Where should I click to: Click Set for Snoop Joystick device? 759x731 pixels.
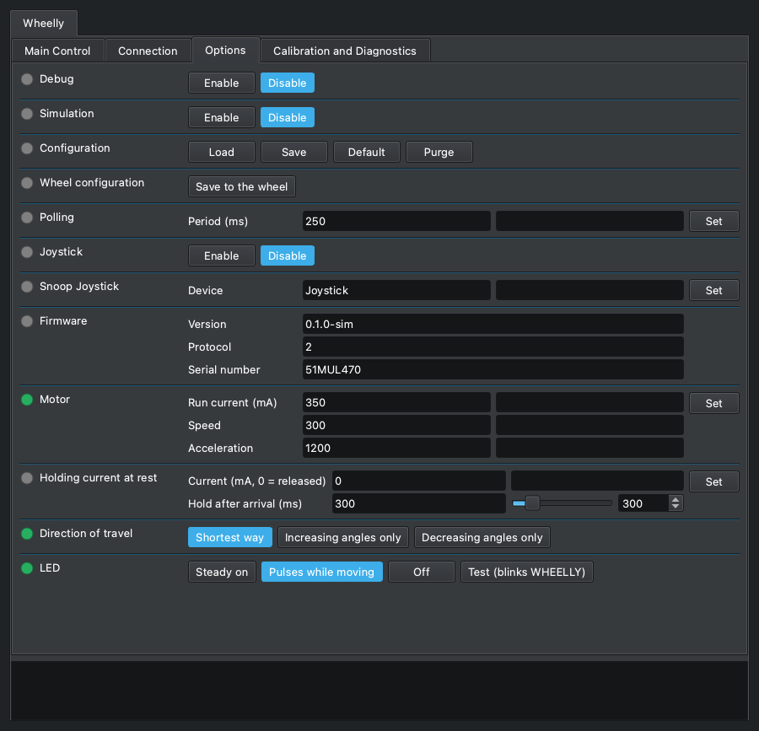click(x=714, y=290)
